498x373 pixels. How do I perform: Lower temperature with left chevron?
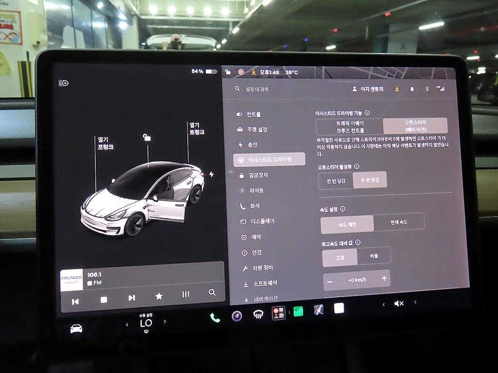coord(127,324)
